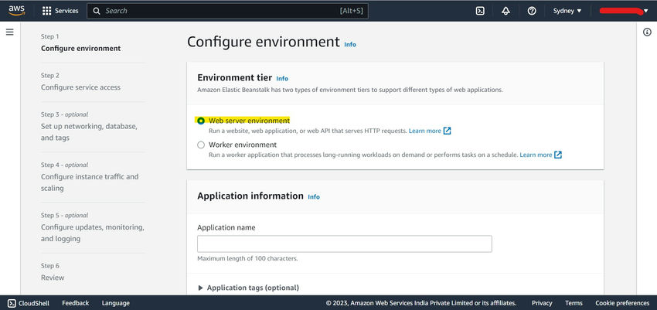Select the Worker environment radio button
657x310 pixels.
[202, 145]
